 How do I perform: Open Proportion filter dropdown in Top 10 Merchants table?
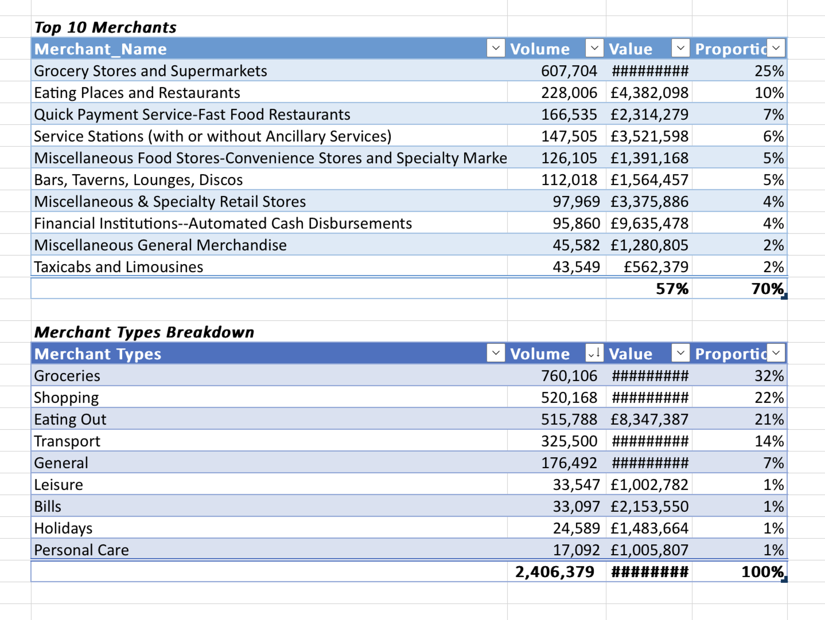click(x=776, y=48)
